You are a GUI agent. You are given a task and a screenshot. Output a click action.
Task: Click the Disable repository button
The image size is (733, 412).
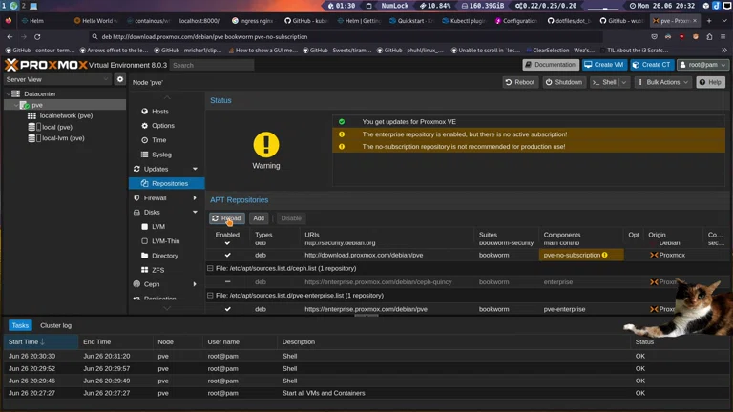(291, 218)
